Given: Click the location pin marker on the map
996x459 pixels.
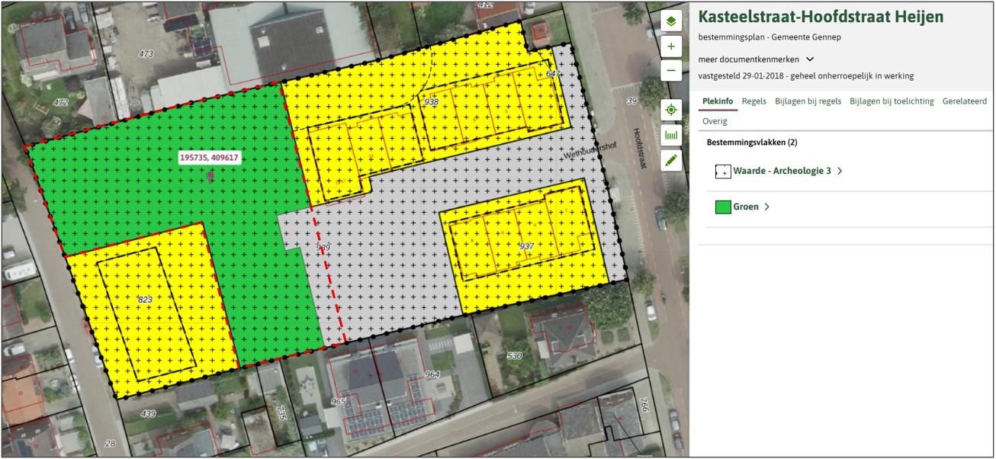Looking at the screenshot, I should (x=210, y=176).
